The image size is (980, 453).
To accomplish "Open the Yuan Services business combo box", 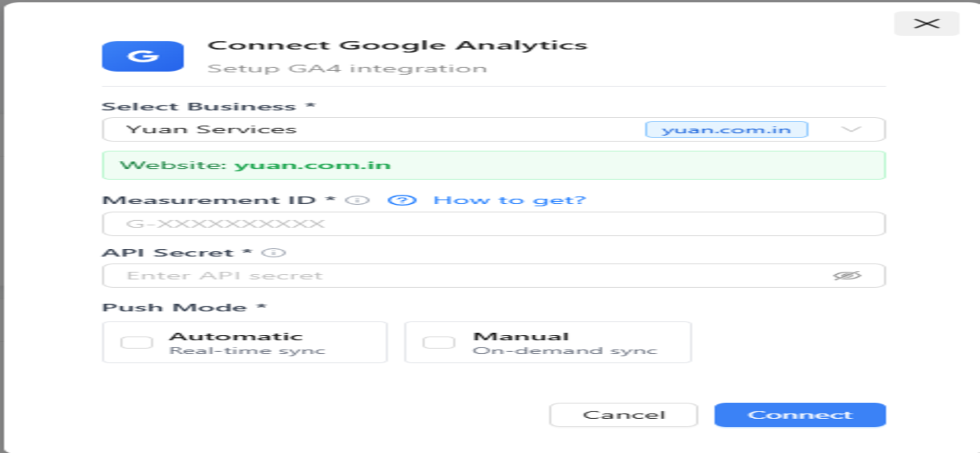I will click(358, 130).
